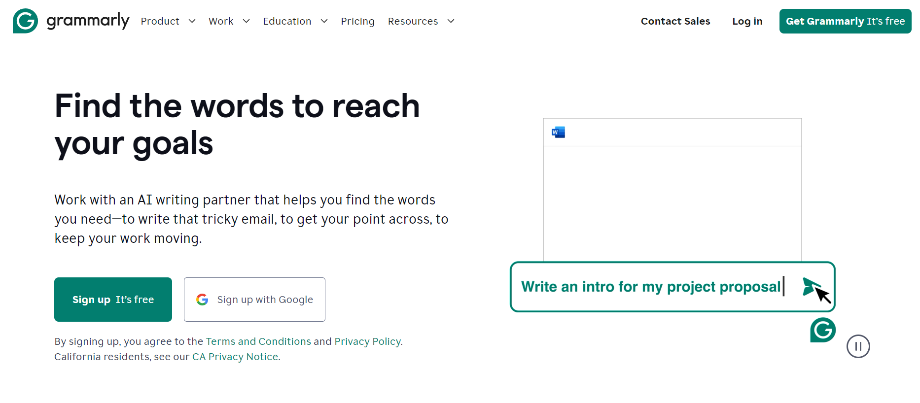Click the Sign up It's free button
Screen dimensions: 920x403
coord(113,300)
